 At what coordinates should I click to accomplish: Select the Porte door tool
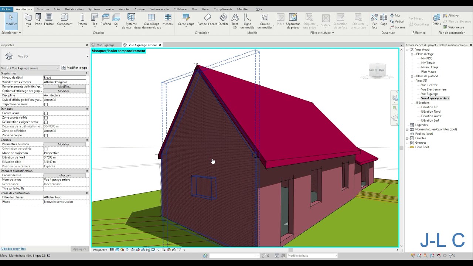click(38, 20)
